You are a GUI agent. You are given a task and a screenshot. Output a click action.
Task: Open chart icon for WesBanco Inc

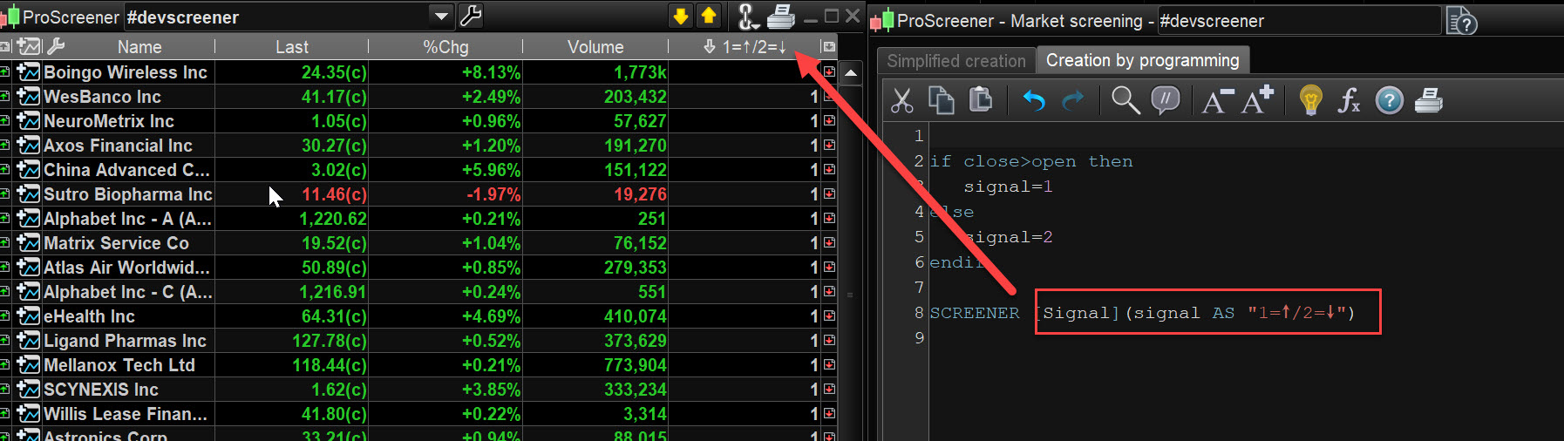pyautogui.click(x=29, y=96)
